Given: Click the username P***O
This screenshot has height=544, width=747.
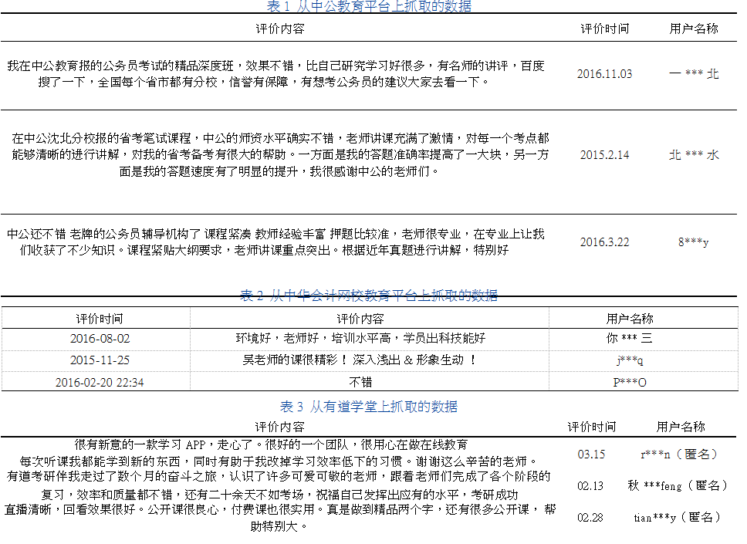Looking at the screenshot, I should (630, 383).
